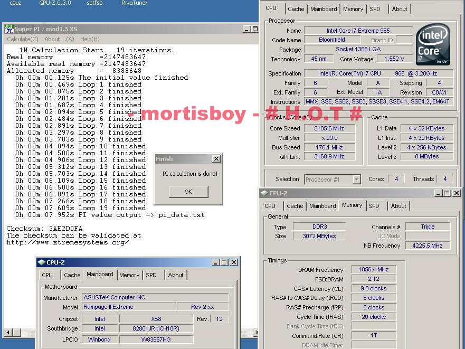Click the GPU-Z.0.3.0 desktop shortcut label
This screenshot has width=465, height=349.
(55, 3)
